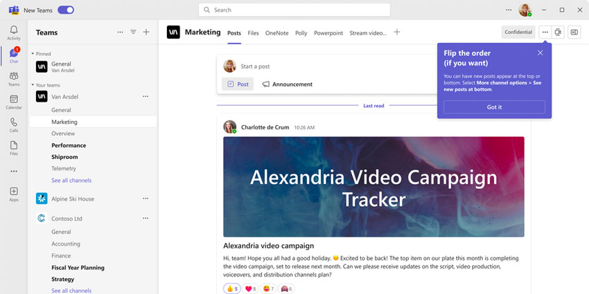This screenshot has height=294, width=589.
Task: Open the Apps store icon
Action: click(x=14, y=194)
